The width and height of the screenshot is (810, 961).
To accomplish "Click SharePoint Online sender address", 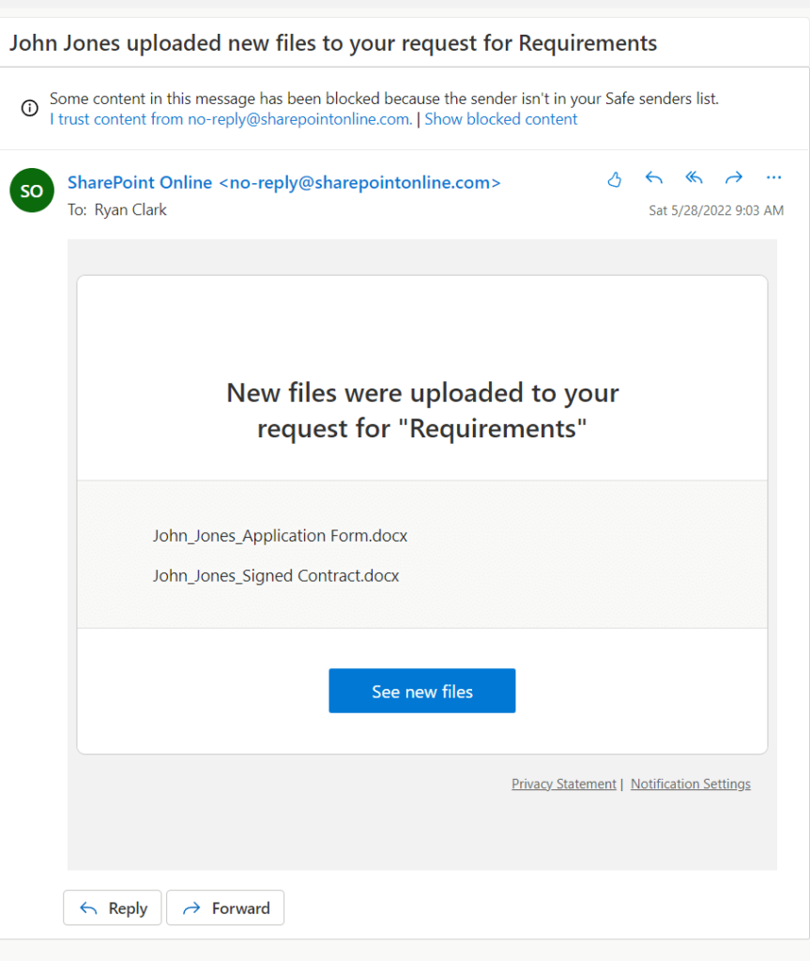I will (x=283, y=183).
